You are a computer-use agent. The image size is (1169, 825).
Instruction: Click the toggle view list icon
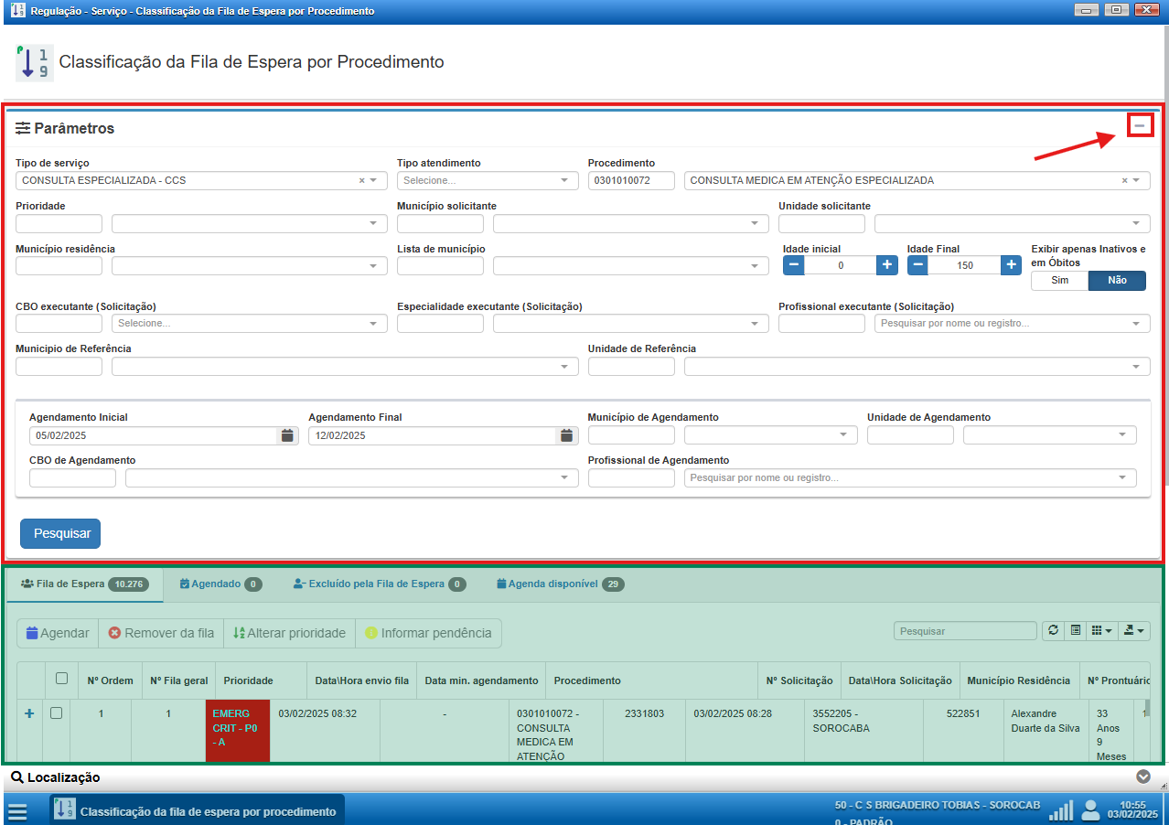point(1076,631)
